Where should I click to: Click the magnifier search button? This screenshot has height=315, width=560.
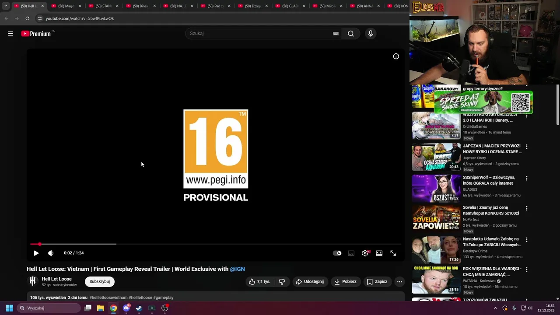351,34
